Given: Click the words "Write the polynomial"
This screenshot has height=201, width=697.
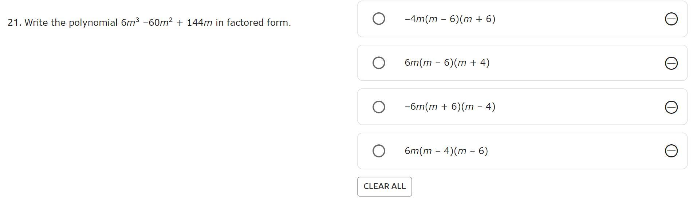Looking at the screenshot, I should click(71, 23).
